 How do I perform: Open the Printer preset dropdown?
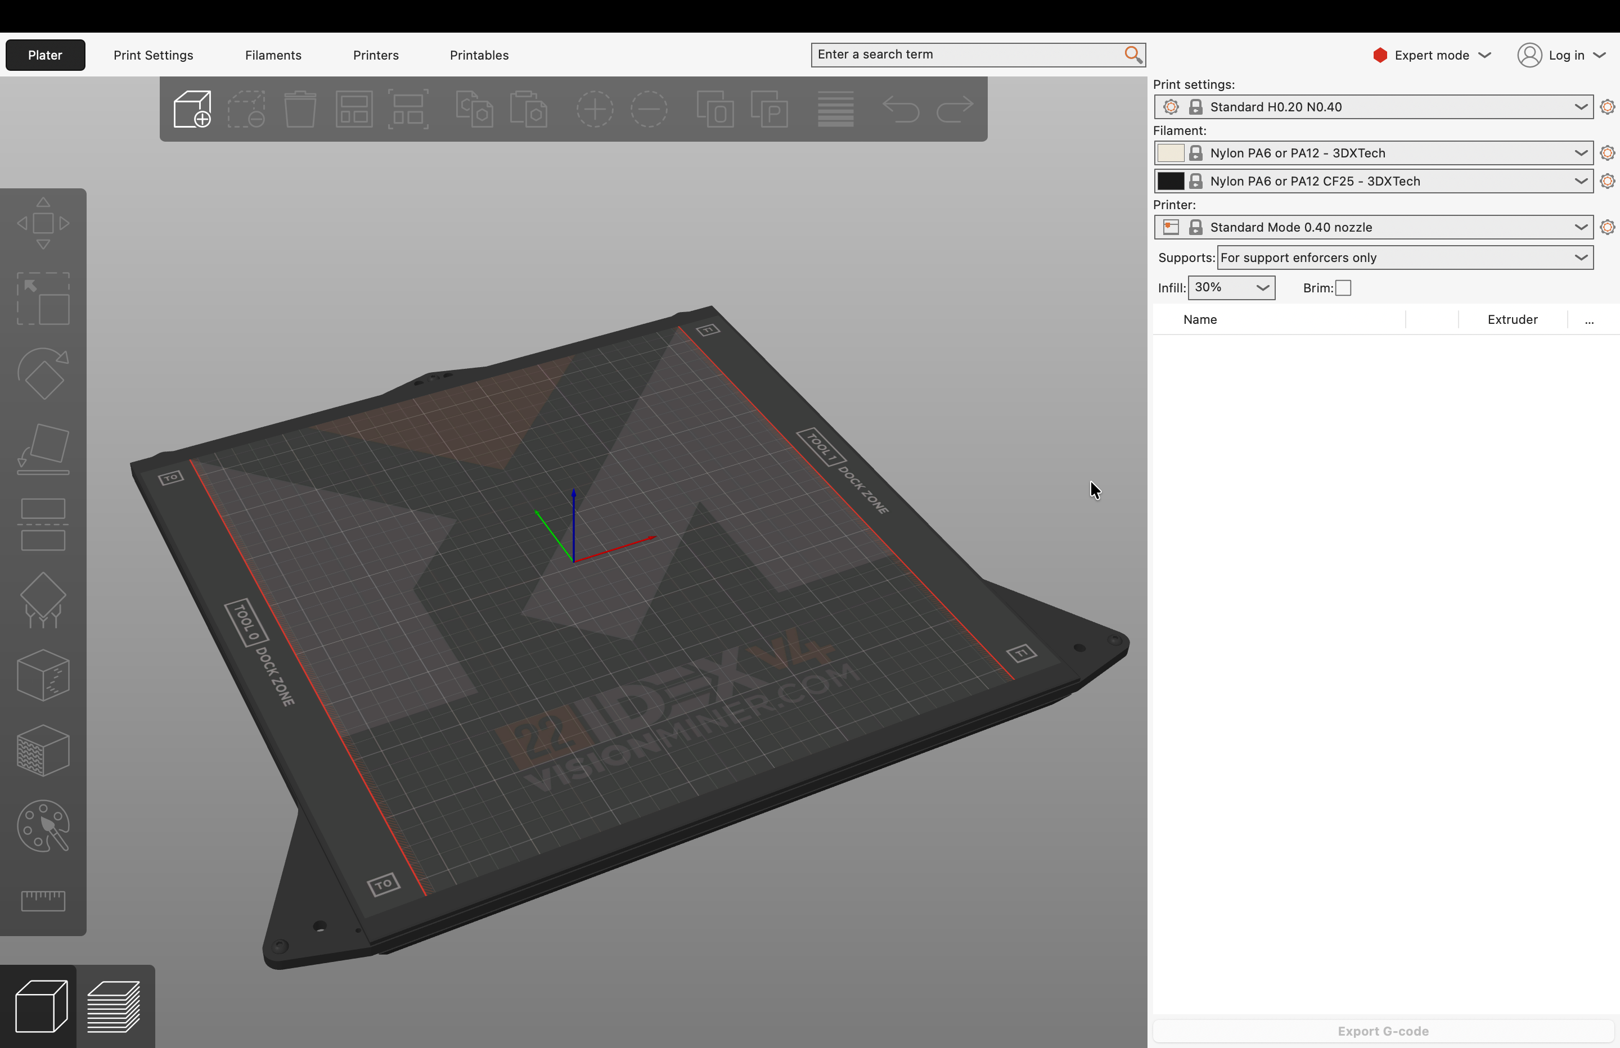[x=1374, y=227]
